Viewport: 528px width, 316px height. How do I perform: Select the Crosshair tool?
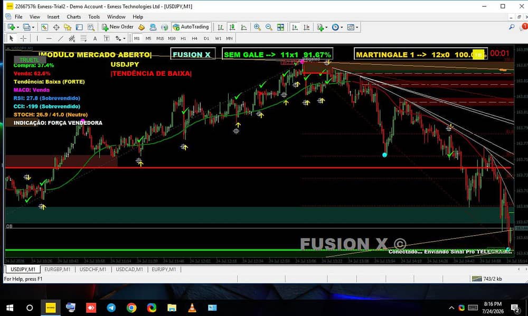click(x=23, y=38)
